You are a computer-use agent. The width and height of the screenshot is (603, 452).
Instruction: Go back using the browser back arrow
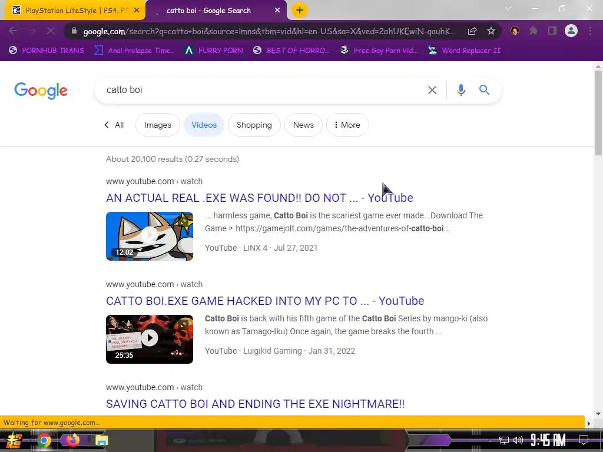[13, 31]
